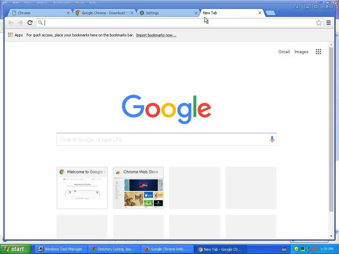Click the page scrollbar up arrow

click(331, 45)
